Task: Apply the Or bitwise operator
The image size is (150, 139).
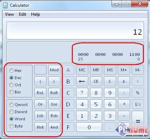Action: point(40,104)
